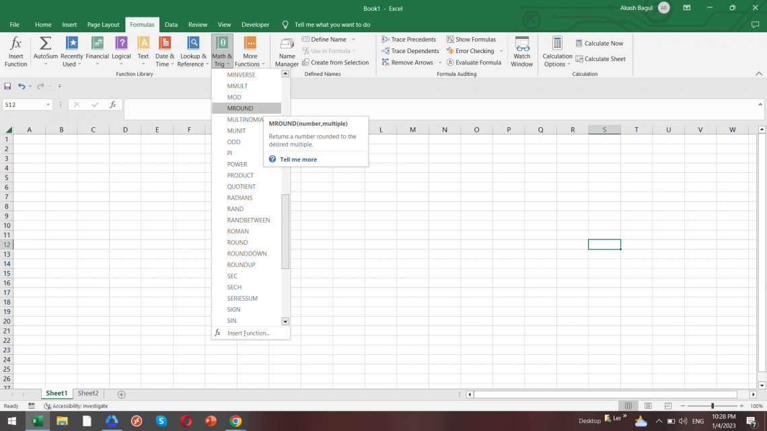The height and width of the screenshot is (431, 767).
Task: Expand the Define Name dropdown arrow
Action: [x=354, y=40]
